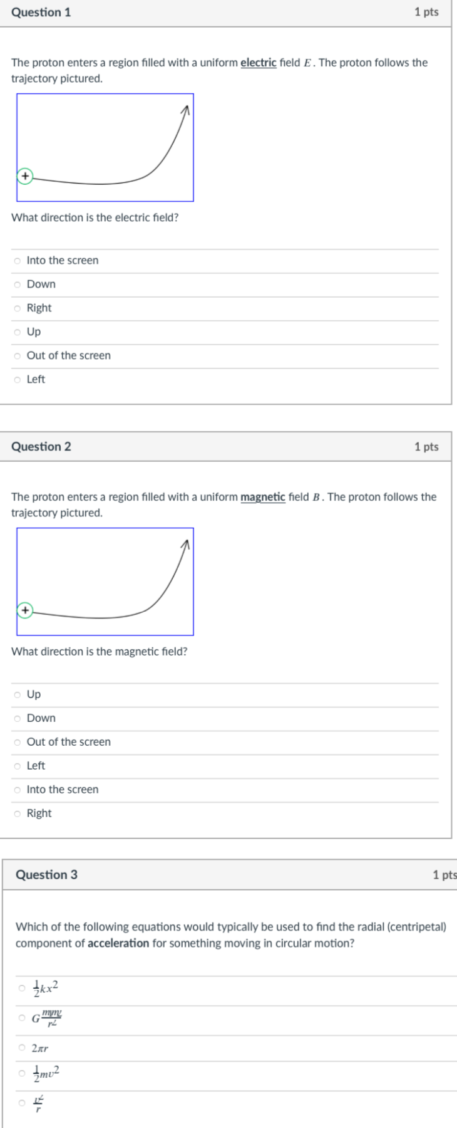Screen dimensions: 457x1128
Task: Pick 'Up' as electric field direction
Action: point(18,332)
